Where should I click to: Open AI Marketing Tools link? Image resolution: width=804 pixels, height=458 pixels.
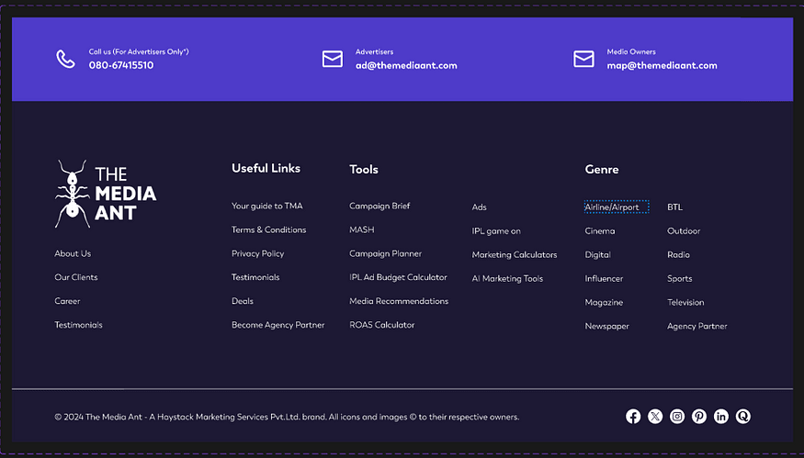point(507,279)
